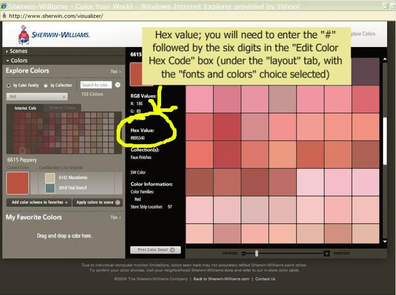Click Add color scheme to favorites
The width and height of the screenshot is (396, 295).
tap(40, 202)
